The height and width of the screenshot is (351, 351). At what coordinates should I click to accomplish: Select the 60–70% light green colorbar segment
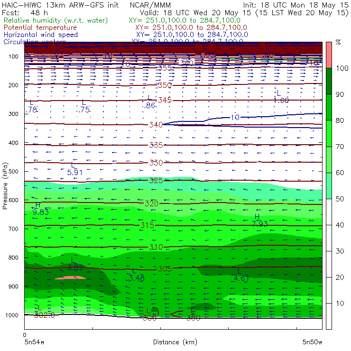pyautogui.click(x=329, y=159)
